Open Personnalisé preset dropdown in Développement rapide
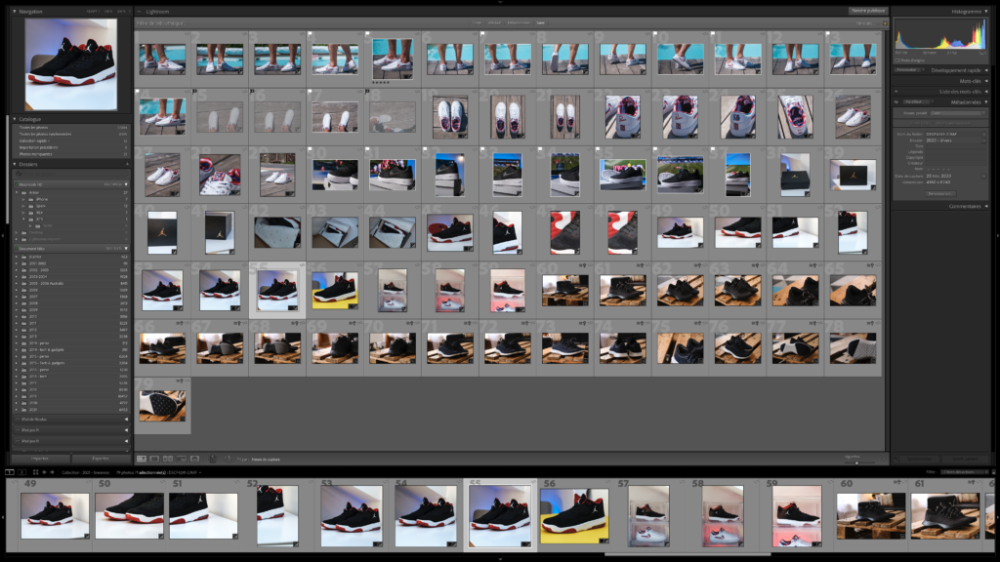This screenshot has width=1000, height=562. click(908, 70)
